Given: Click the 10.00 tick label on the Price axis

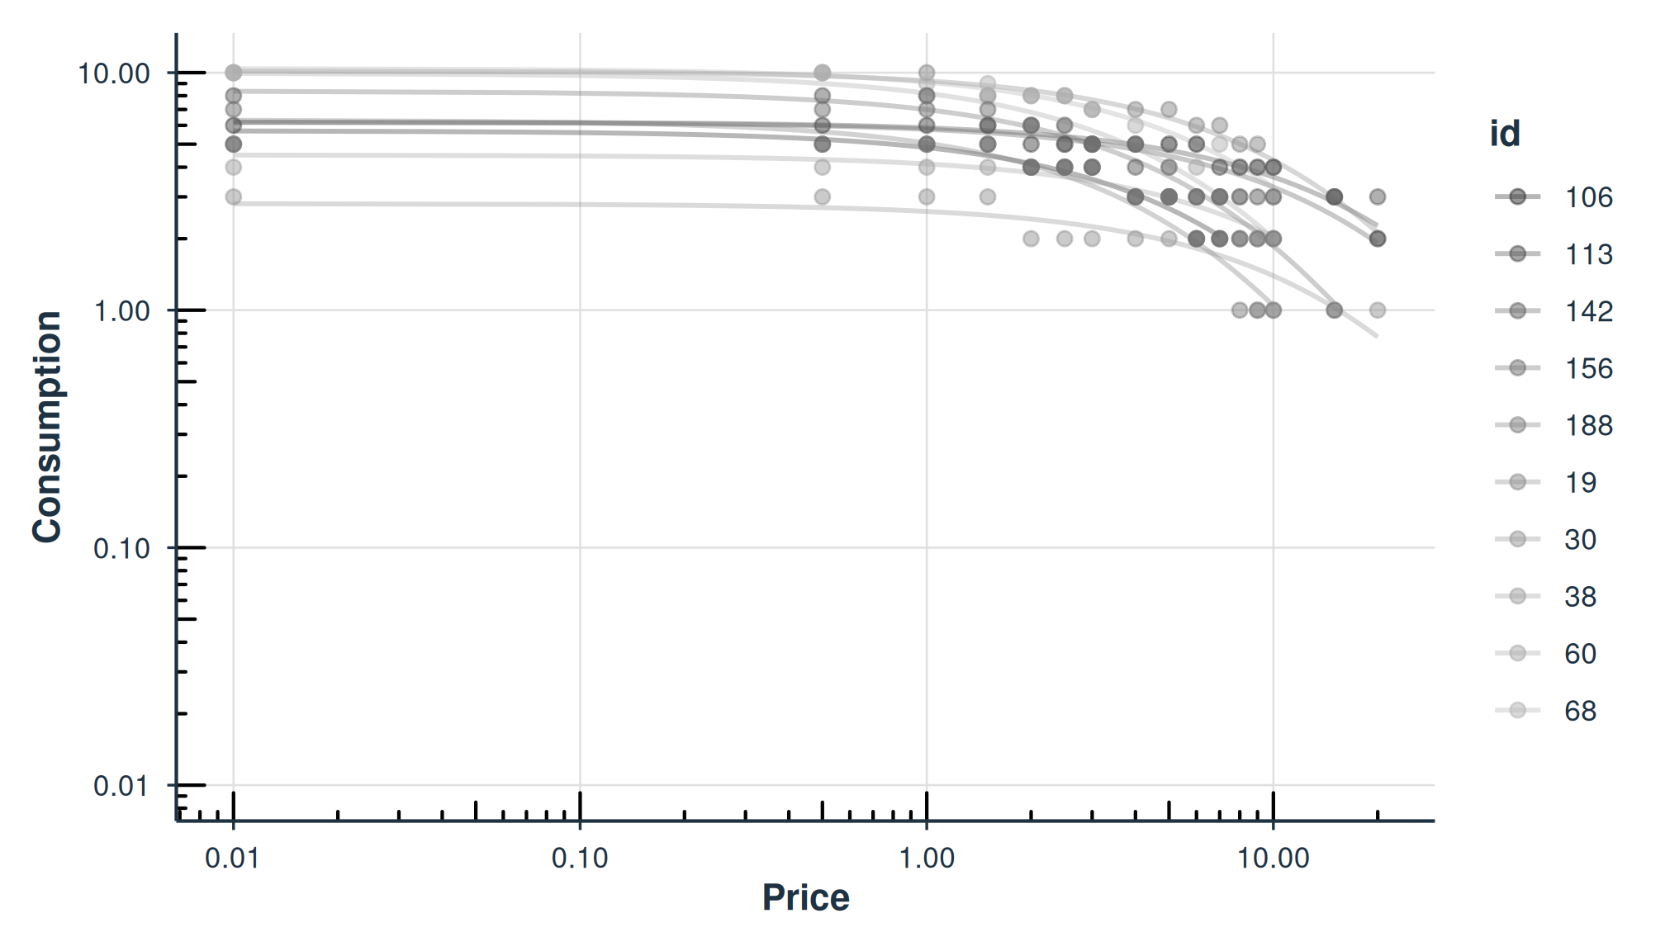Looking at the screenshot, I should [1273, 859].
